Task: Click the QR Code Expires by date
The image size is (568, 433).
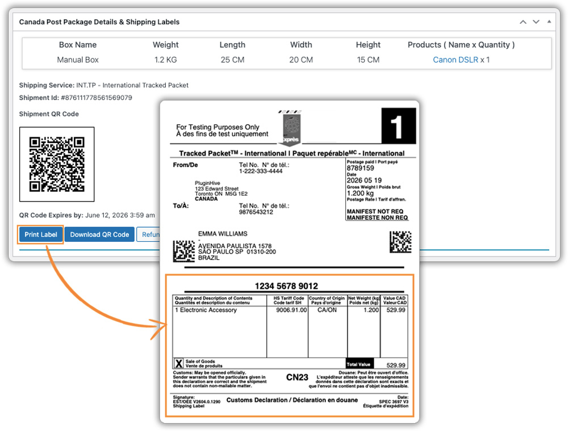Action: pyautogui.click(x=120, y=215)
